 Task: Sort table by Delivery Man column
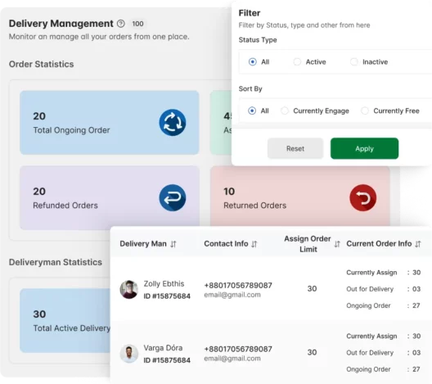(x=173, y=244)
